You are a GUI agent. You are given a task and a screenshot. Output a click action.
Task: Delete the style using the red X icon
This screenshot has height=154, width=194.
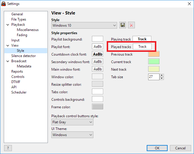(131, 25)
